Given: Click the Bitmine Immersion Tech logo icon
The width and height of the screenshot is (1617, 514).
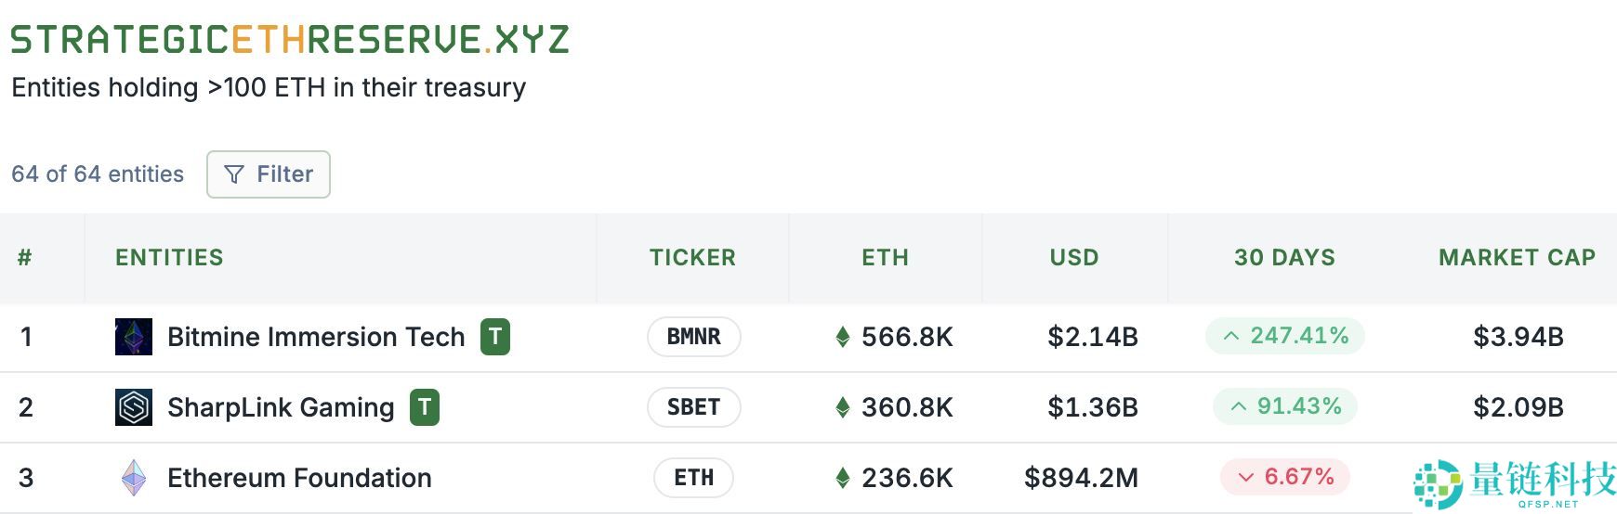Looking at the screenshot, I should [x=134, y=337].
